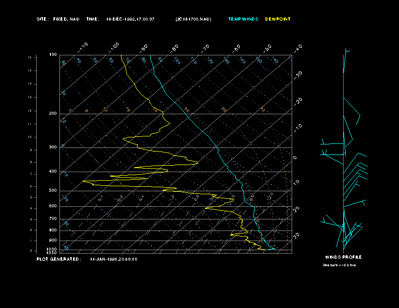
Task: Click the -60 temperature axis label
Action: [x=236, y=48]
